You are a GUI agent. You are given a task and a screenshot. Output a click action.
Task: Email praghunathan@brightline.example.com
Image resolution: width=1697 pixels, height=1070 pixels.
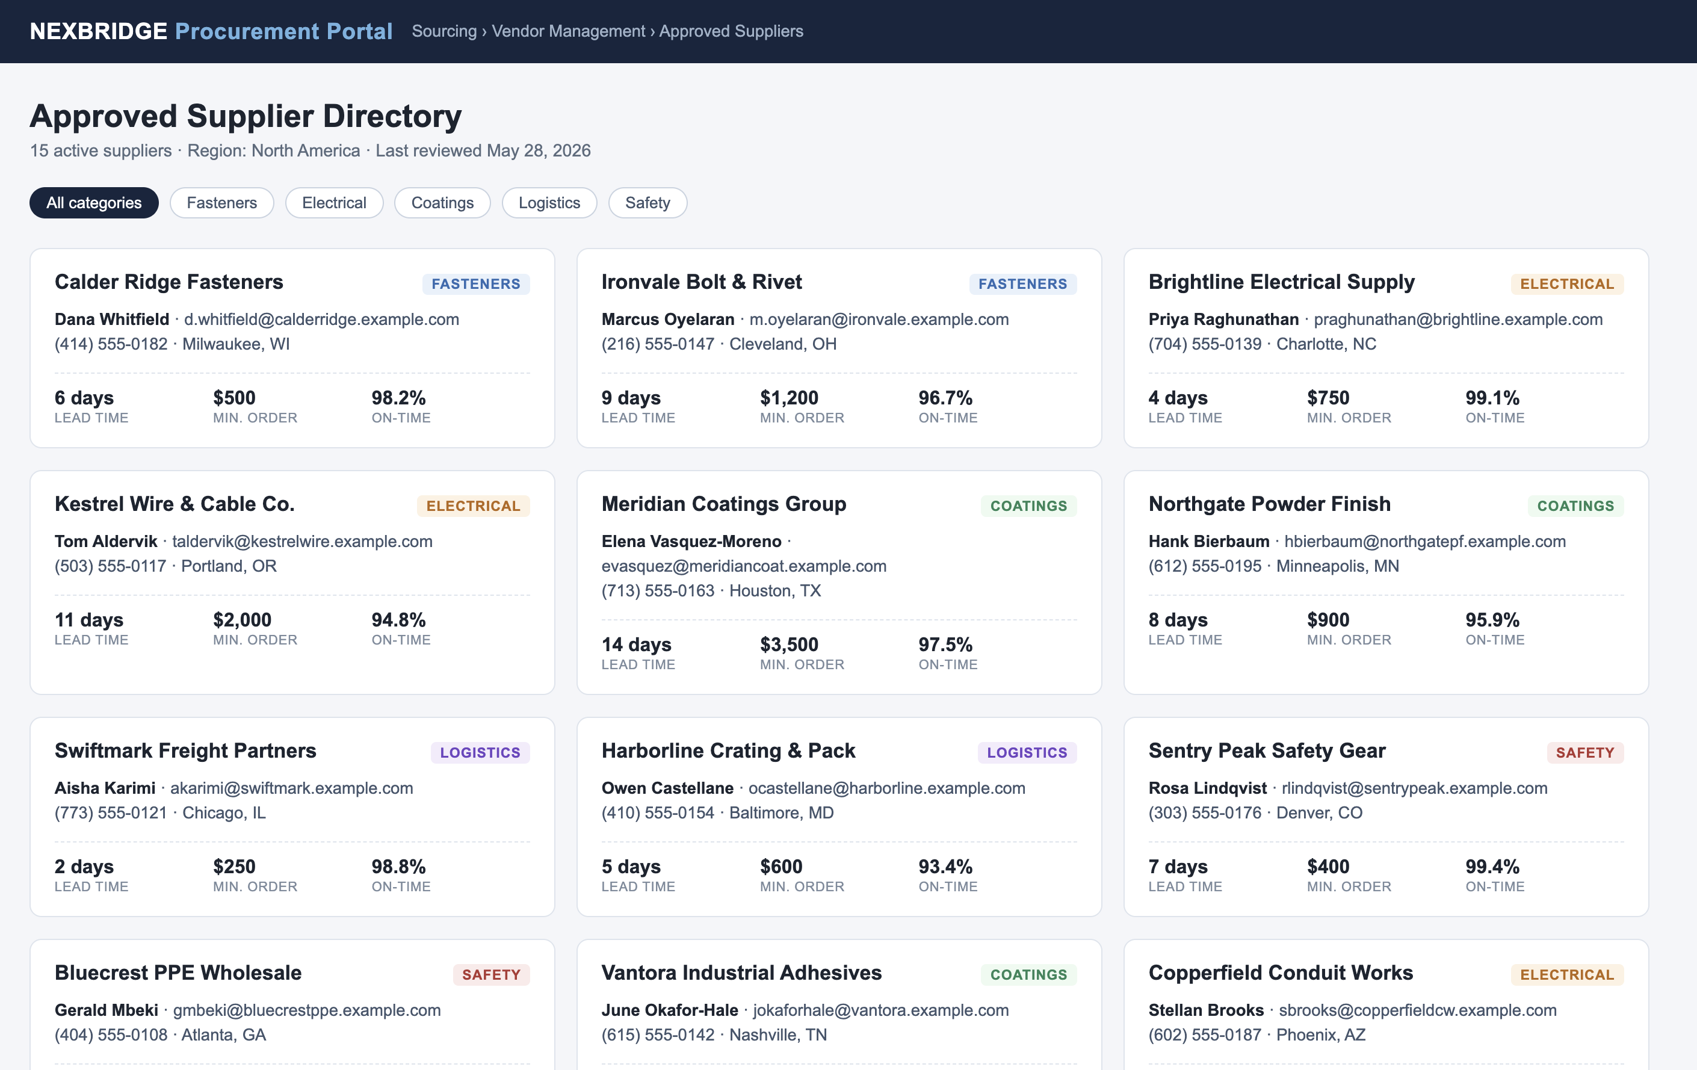(x=1458, y=320)
